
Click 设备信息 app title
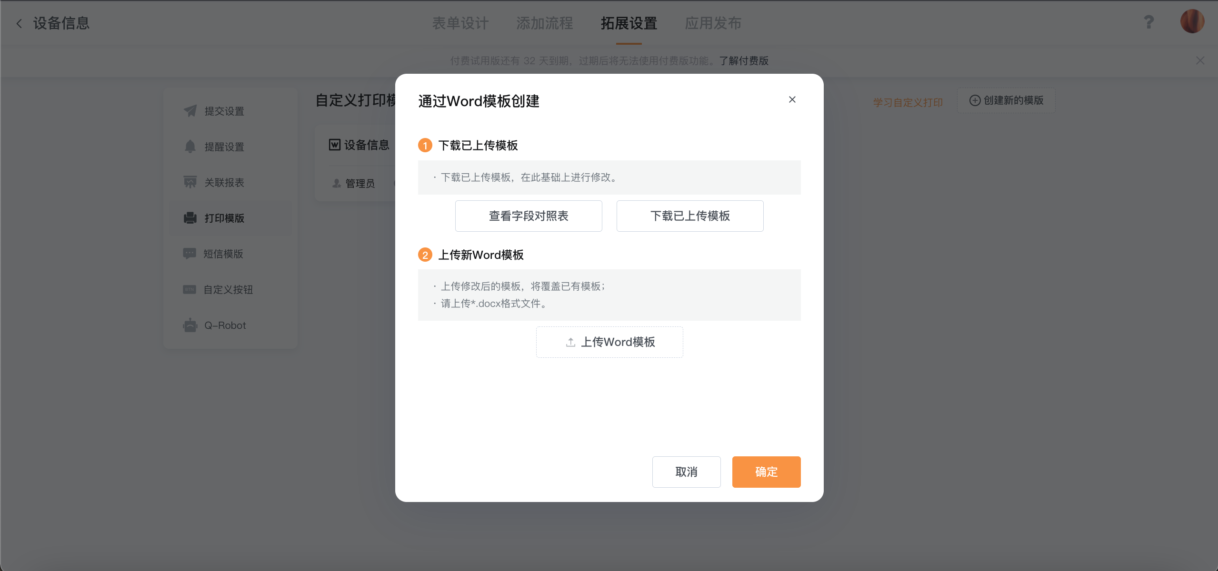tap(61, 23)
